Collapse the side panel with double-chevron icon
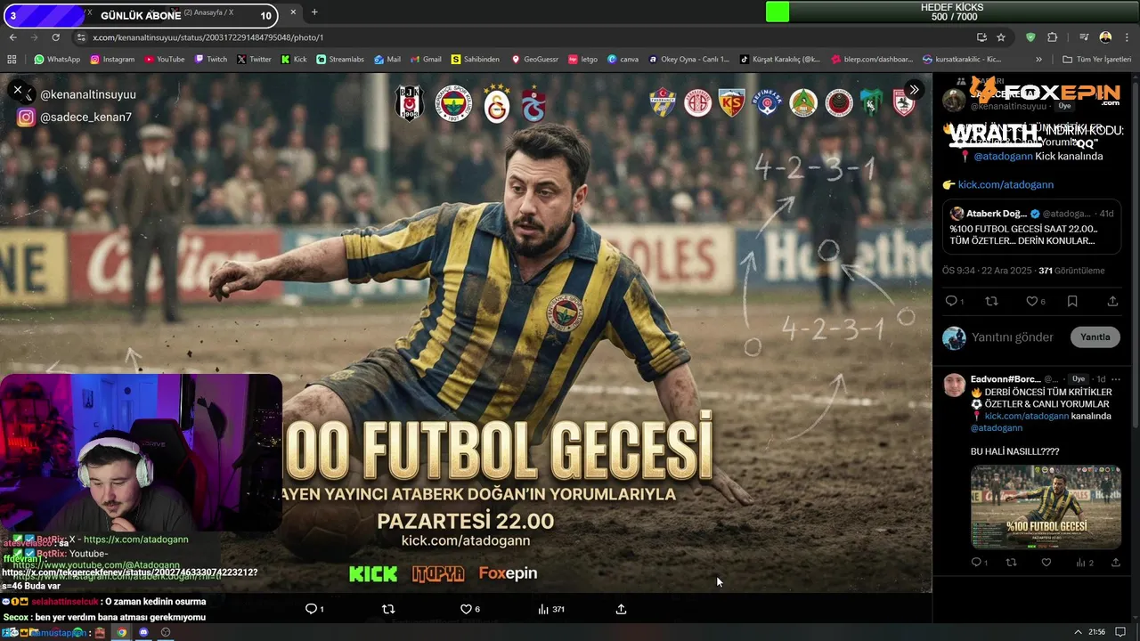 coord(914,90)
